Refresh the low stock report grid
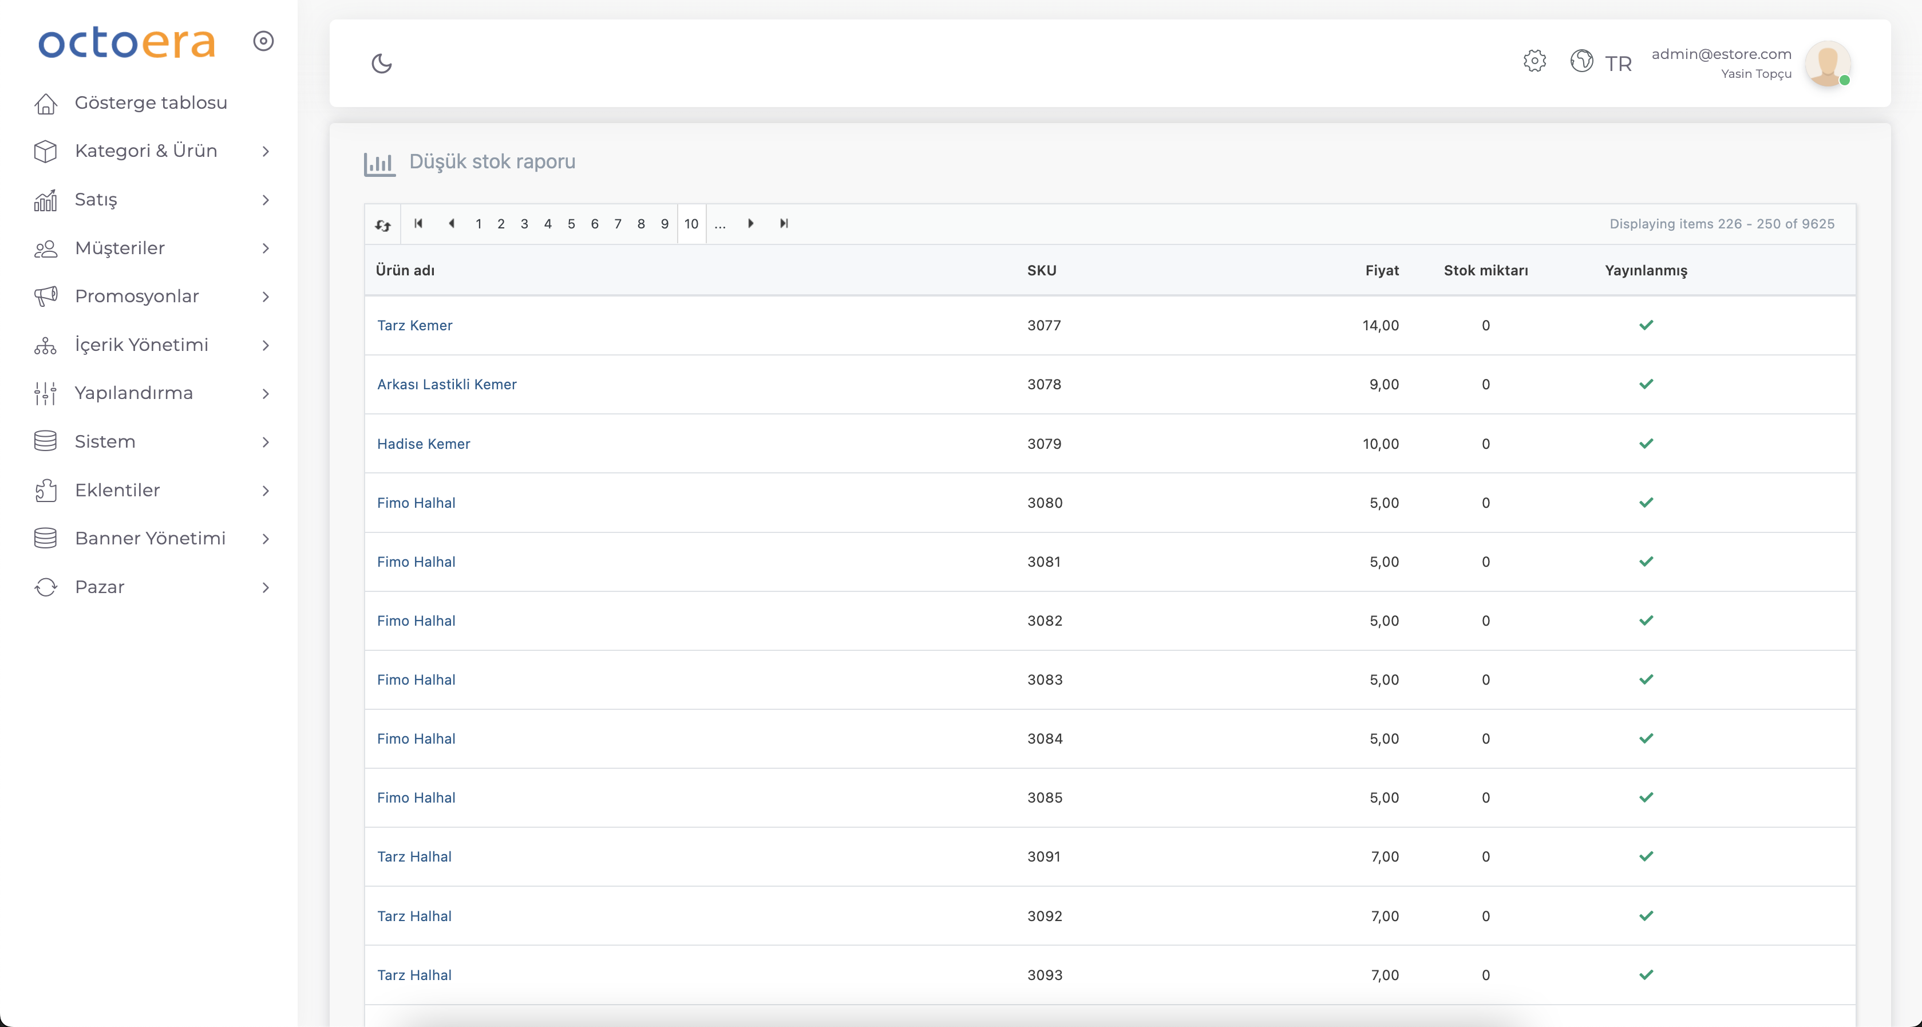Viewport: 1922px width, 1027px height. (383, 224)
